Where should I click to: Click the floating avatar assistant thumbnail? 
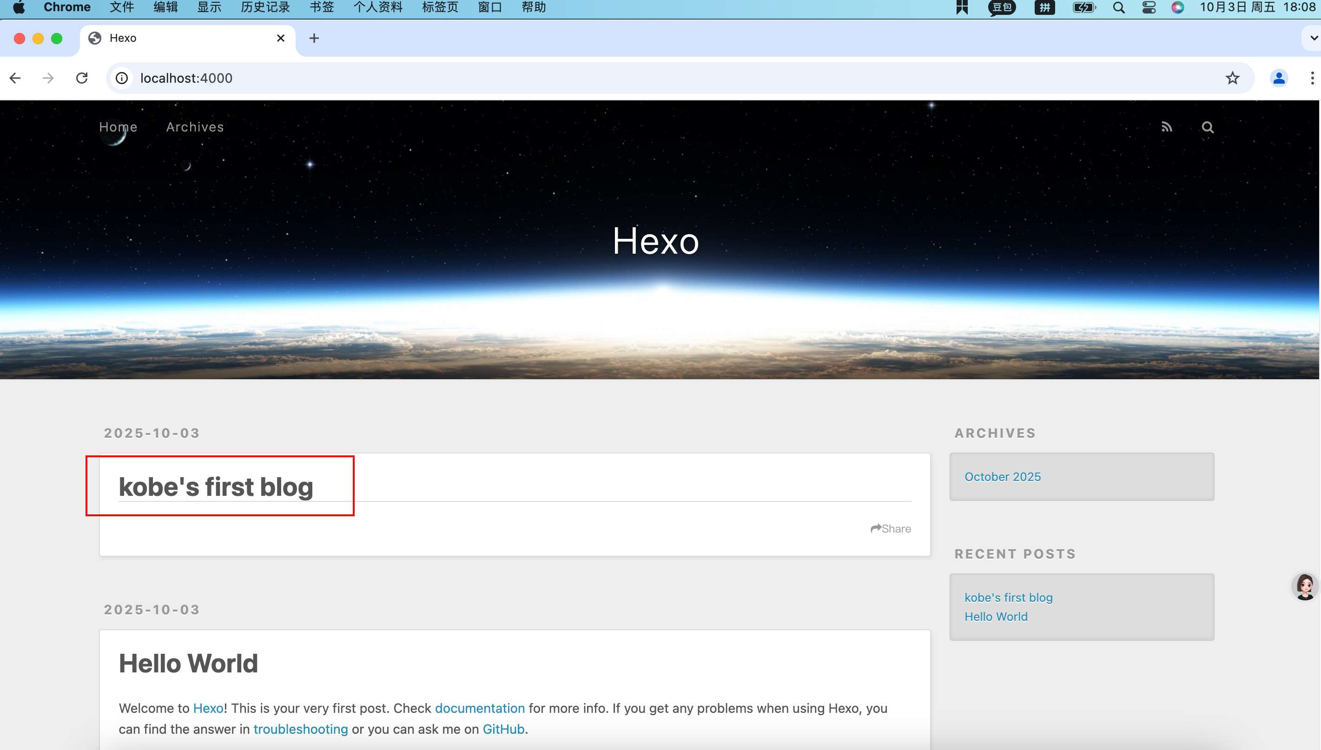point(1305,587)
